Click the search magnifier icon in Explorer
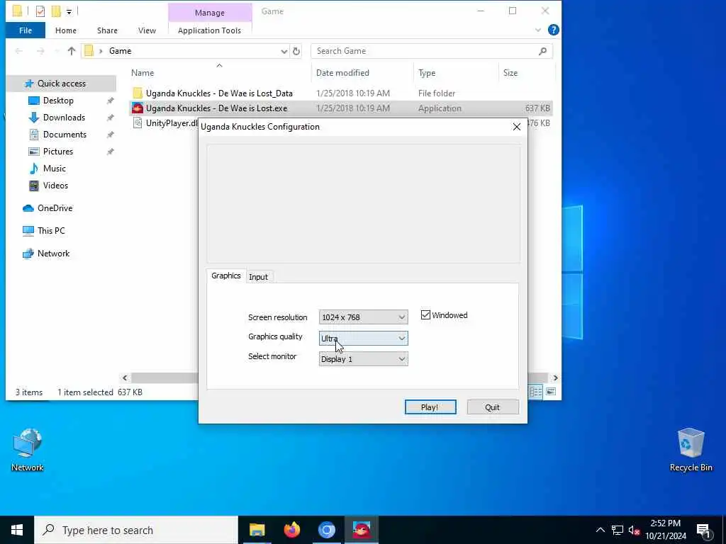Screen dimensions: 726x544 (x=542, y=51)
